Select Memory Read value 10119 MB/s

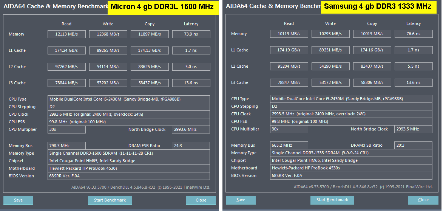(289, 34)
